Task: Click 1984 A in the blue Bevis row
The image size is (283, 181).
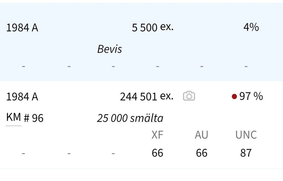Action: 22,28
